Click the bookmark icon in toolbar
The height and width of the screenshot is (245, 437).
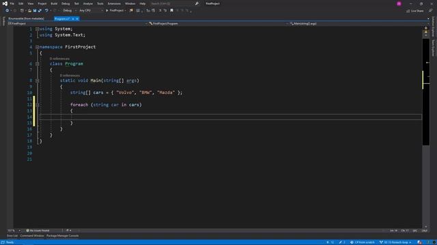171,11
